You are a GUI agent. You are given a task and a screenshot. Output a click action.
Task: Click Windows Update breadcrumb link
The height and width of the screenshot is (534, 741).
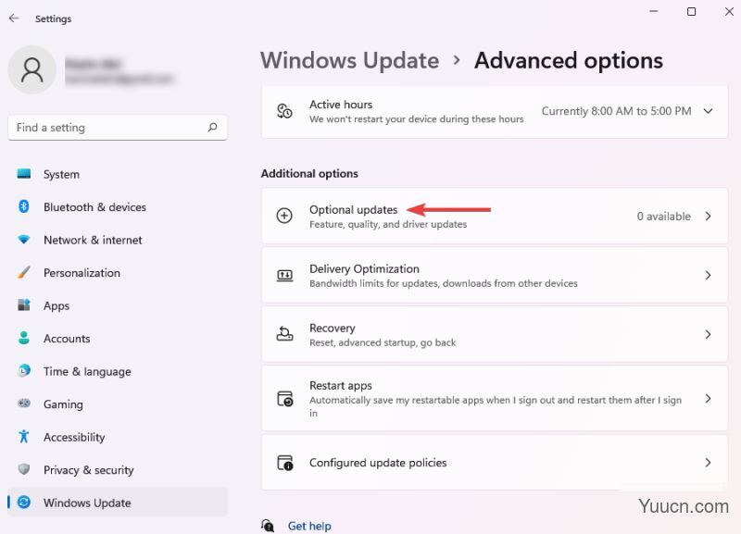pos(350,60)
